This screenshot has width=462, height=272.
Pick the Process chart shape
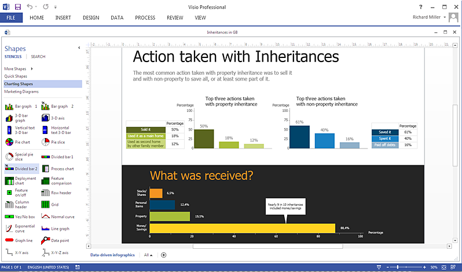58,169
